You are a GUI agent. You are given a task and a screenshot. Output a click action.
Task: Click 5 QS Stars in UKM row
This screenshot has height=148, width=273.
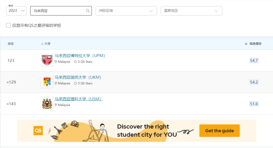coord(85,83)
